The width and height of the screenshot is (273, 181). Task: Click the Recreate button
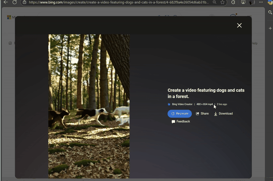coord(179,114)
